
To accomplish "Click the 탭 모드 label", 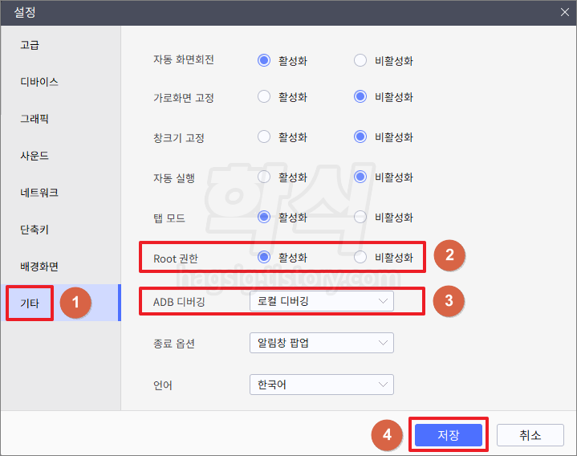I will pyautogui.click(x=169, y=218).
